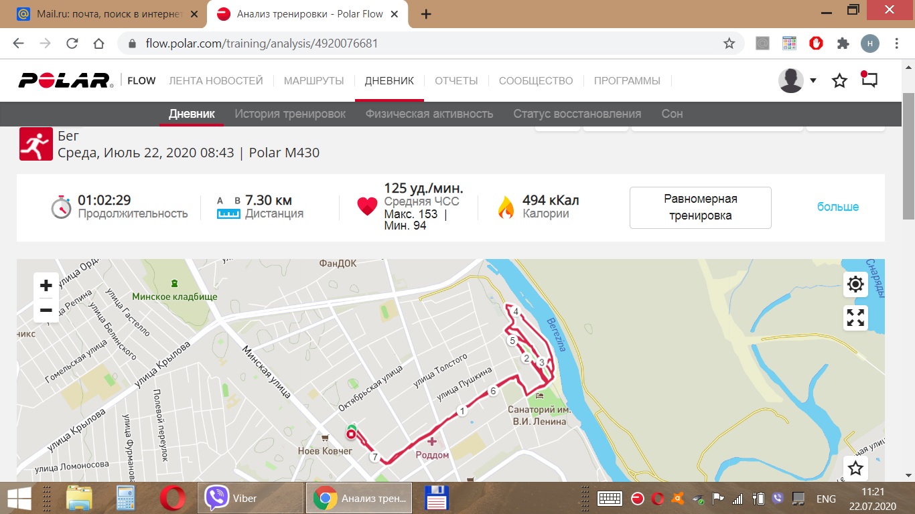
Task: Show more stats via «больше» link
Action: pos(837,207)
